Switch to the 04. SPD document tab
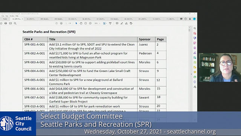Viewport: 241px width, 136px height. (31, 19)
